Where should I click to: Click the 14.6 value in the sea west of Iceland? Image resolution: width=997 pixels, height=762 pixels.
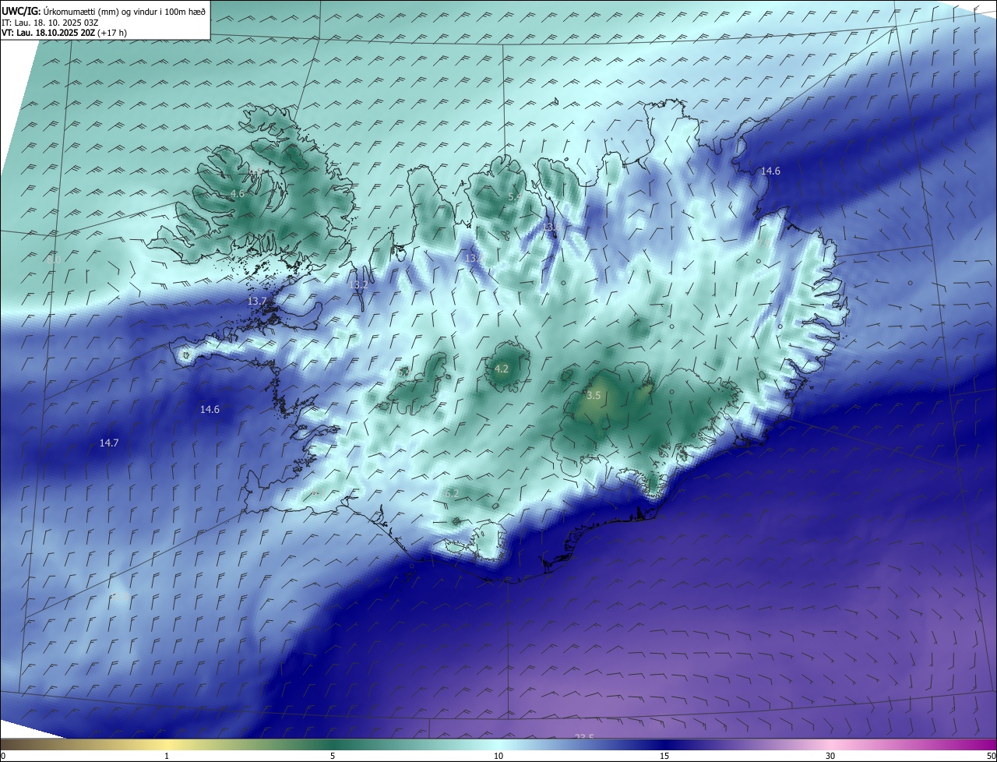(x=210, y=409)
